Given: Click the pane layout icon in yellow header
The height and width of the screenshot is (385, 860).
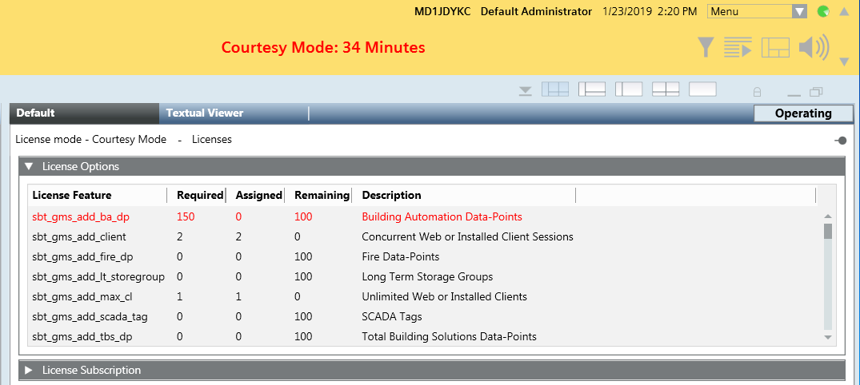Looking at the screenshot, I should coord(775,48).
